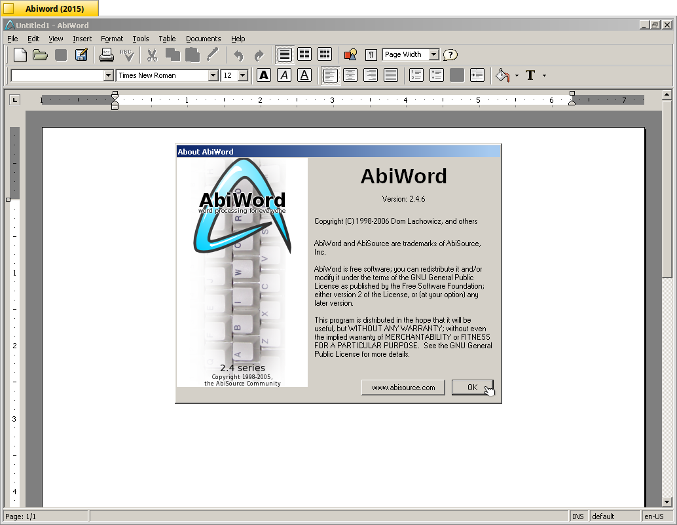Open the Tools menu

pyautogui.click(x=140, y=39)
